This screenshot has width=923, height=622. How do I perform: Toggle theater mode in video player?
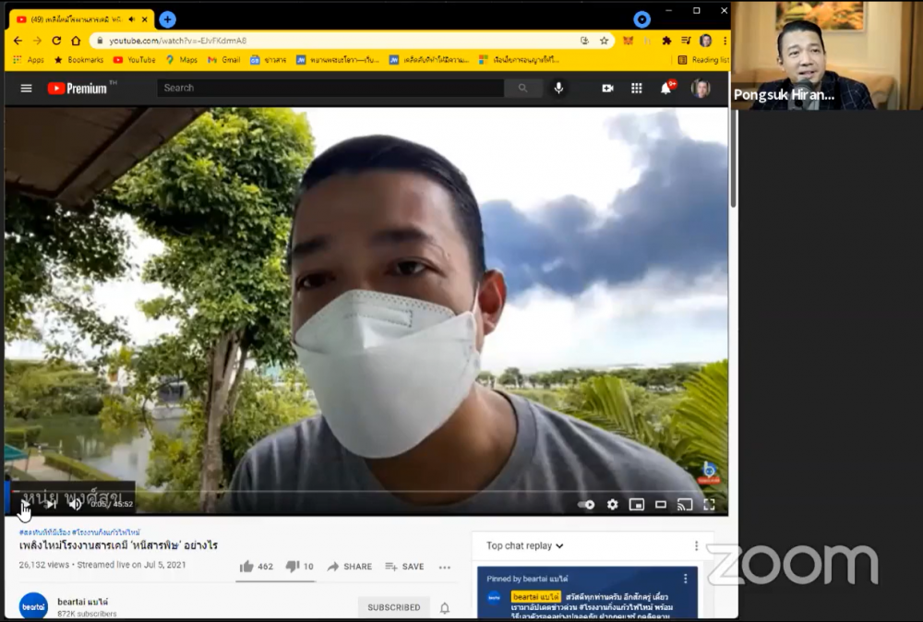click(x=660, y=505)
